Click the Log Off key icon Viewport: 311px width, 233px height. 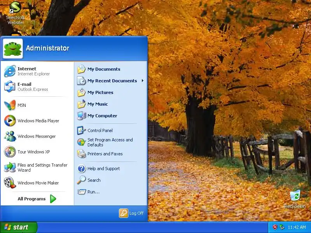(124, 213)
